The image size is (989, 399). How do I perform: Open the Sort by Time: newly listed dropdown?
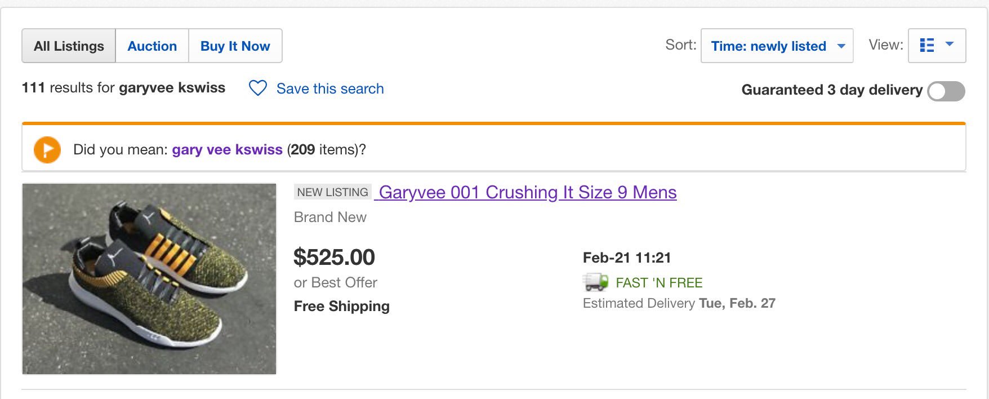[777, 46]
